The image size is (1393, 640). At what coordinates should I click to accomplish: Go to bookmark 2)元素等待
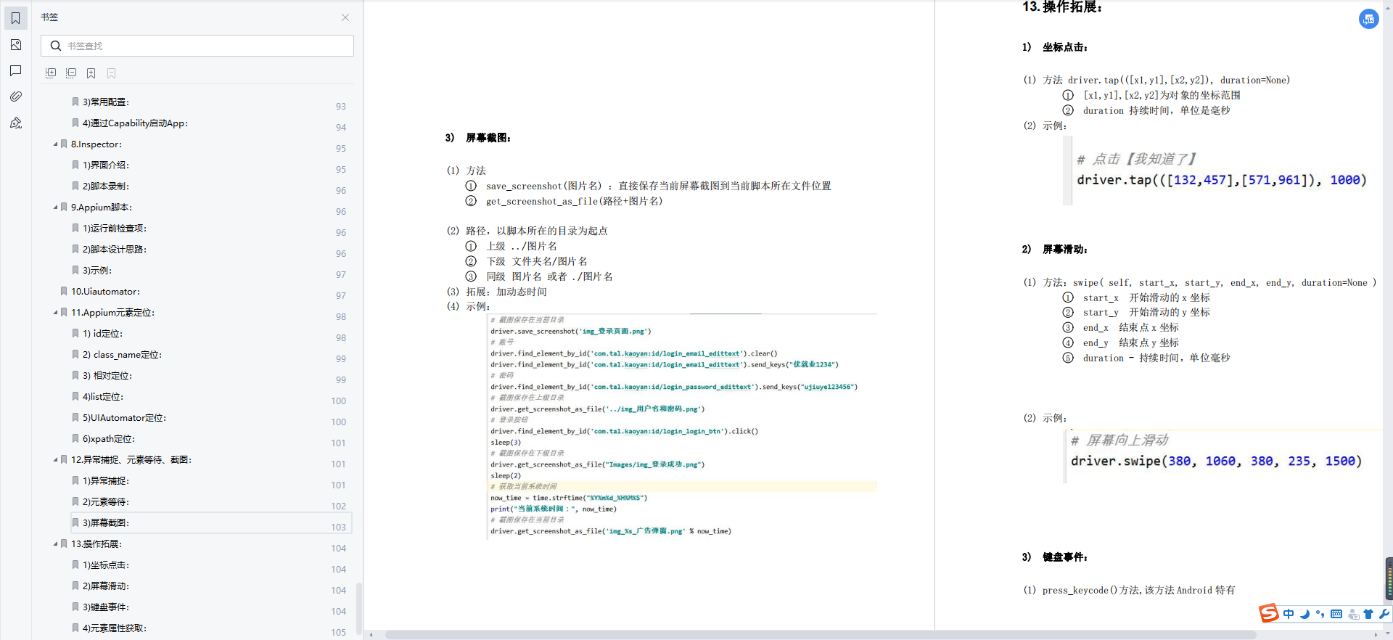[x=106, y=502]
